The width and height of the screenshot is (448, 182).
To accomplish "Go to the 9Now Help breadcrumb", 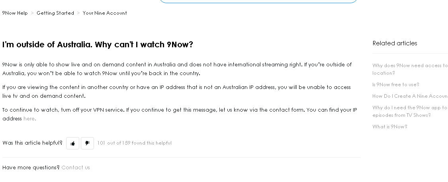I will point(15,13).
